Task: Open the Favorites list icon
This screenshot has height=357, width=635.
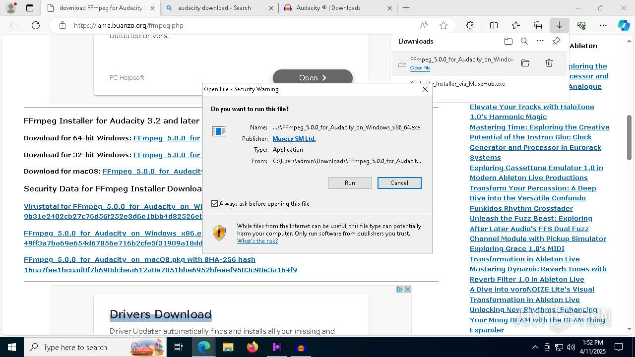Action: click(516, 25)
